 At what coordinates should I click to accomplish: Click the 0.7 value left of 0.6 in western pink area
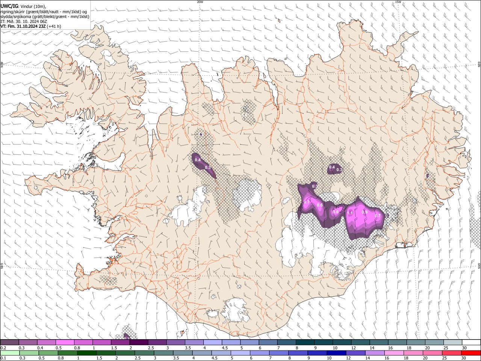[307, 202]
